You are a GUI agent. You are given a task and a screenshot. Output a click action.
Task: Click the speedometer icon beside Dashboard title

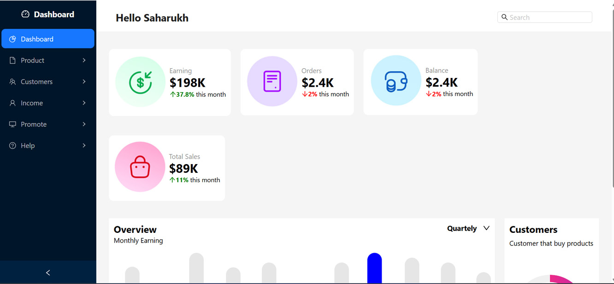click(24, 14)
